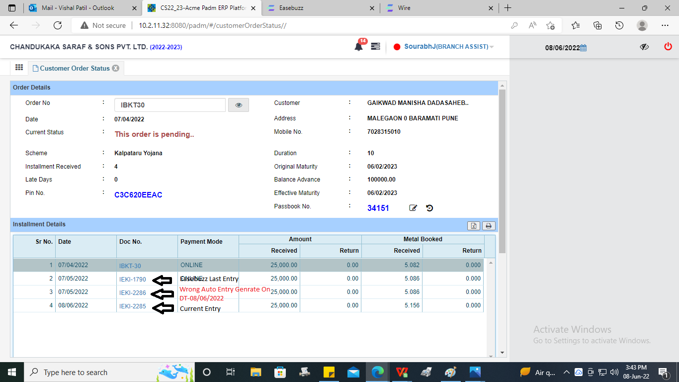Open the Favorites list icon
This screenshot has height=382, width=679.
click(x=576, y=25)
